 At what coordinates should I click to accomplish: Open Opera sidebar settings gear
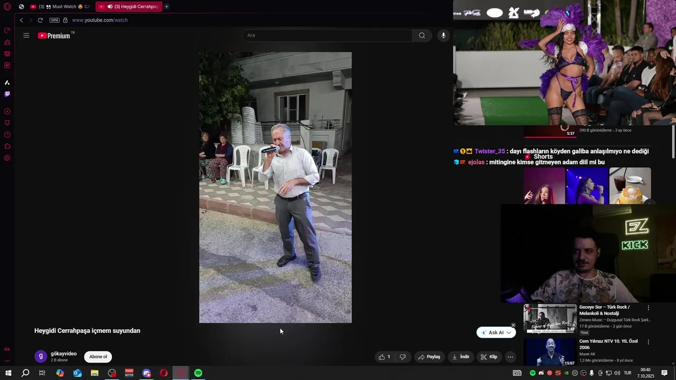(7, 158)
